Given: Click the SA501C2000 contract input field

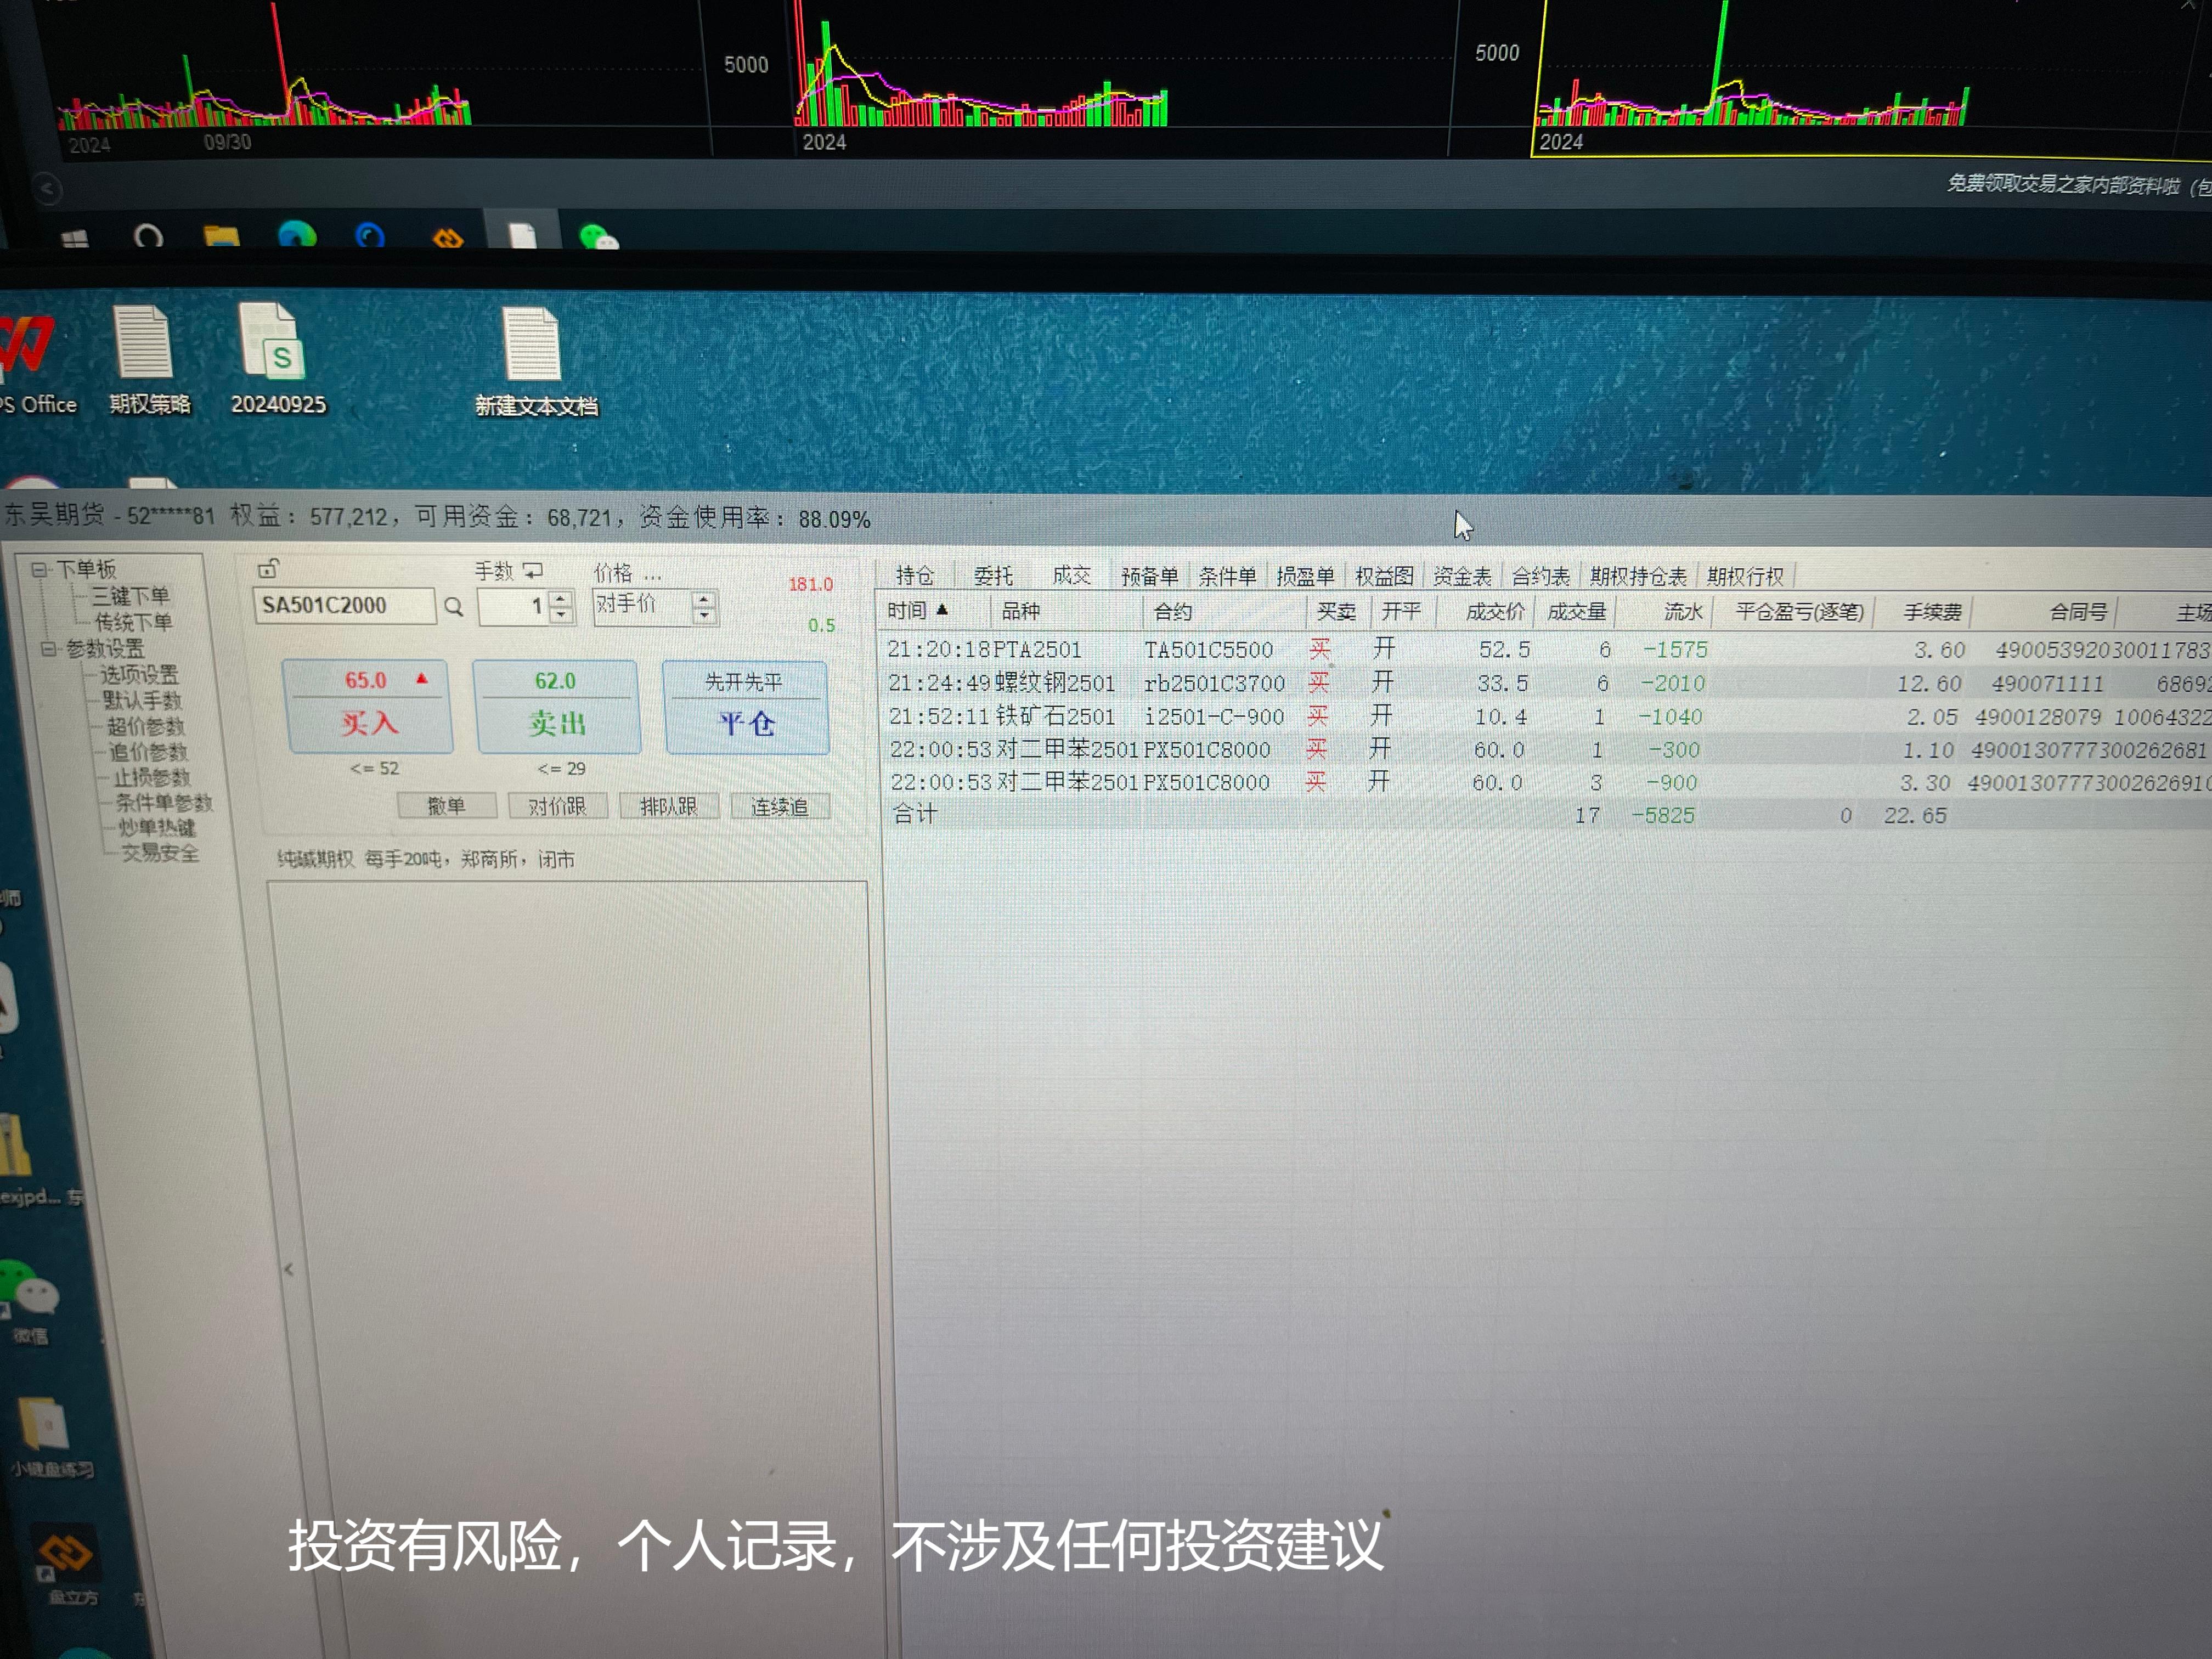Looking at the screenshot, I should (x=345, y=606).
